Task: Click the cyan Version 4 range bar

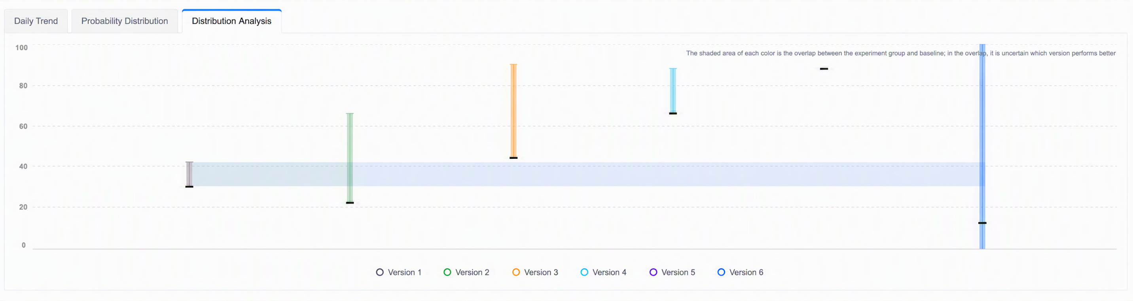Action: pos(673,90)
